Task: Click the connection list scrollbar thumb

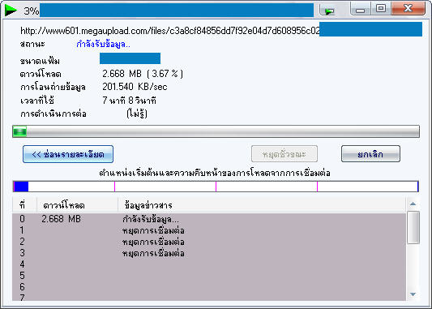Action: pos(413,227)
